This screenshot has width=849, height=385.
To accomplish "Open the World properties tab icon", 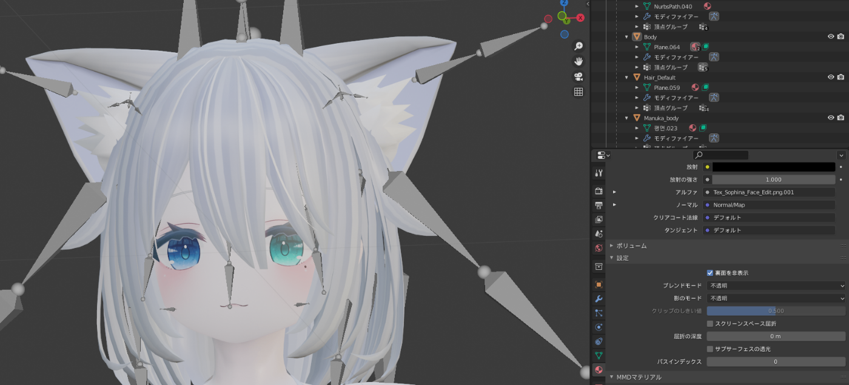I will pyautogui.click(x=599, y=248).
